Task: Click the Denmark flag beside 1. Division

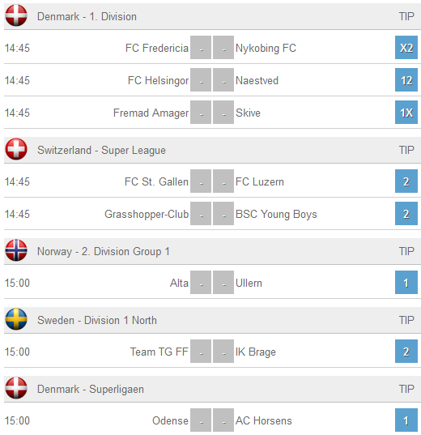Action: point(16,15)
